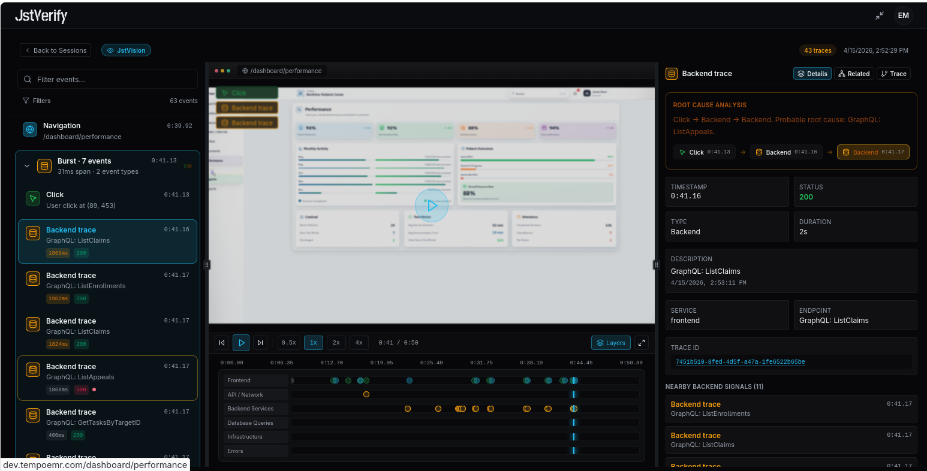Click the Frontend timeline layer label
The image size is (927, 471).
coord(256,381)
